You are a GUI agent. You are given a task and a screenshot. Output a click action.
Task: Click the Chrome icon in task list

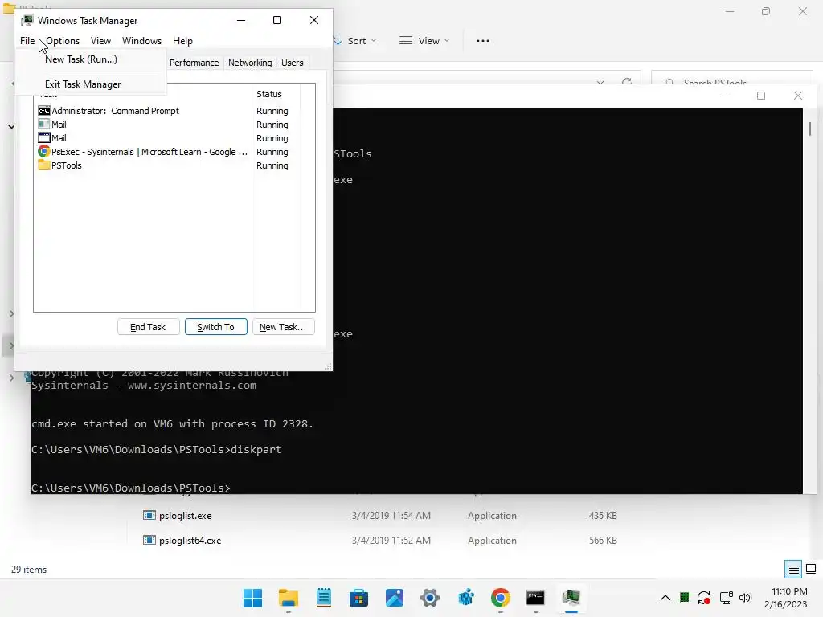pyautogui.click(x=44, y=152)
